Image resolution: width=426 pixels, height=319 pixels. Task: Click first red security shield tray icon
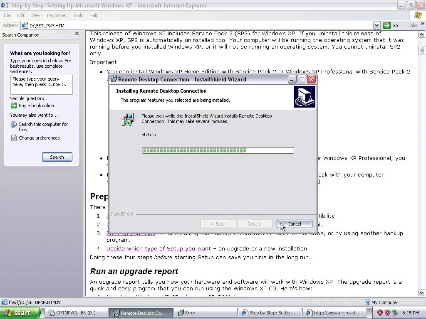tap(380, 313)
